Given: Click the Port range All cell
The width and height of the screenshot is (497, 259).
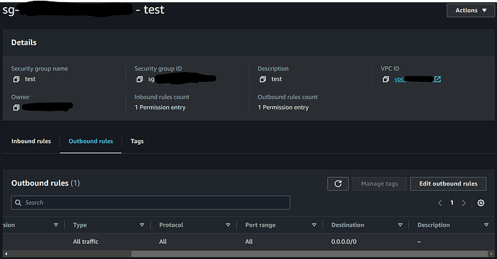Looking at the screenshot, I should click(x=248, y=242).
